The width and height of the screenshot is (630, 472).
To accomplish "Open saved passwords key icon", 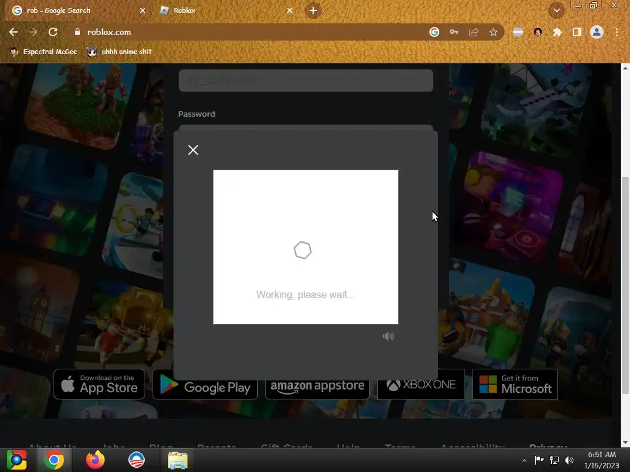I will tap(453, 32).
